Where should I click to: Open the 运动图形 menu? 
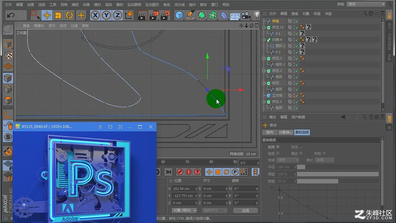coord(152,5)
